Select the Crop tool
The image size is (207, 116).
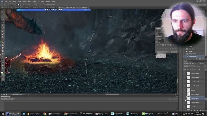click(3, 25)
